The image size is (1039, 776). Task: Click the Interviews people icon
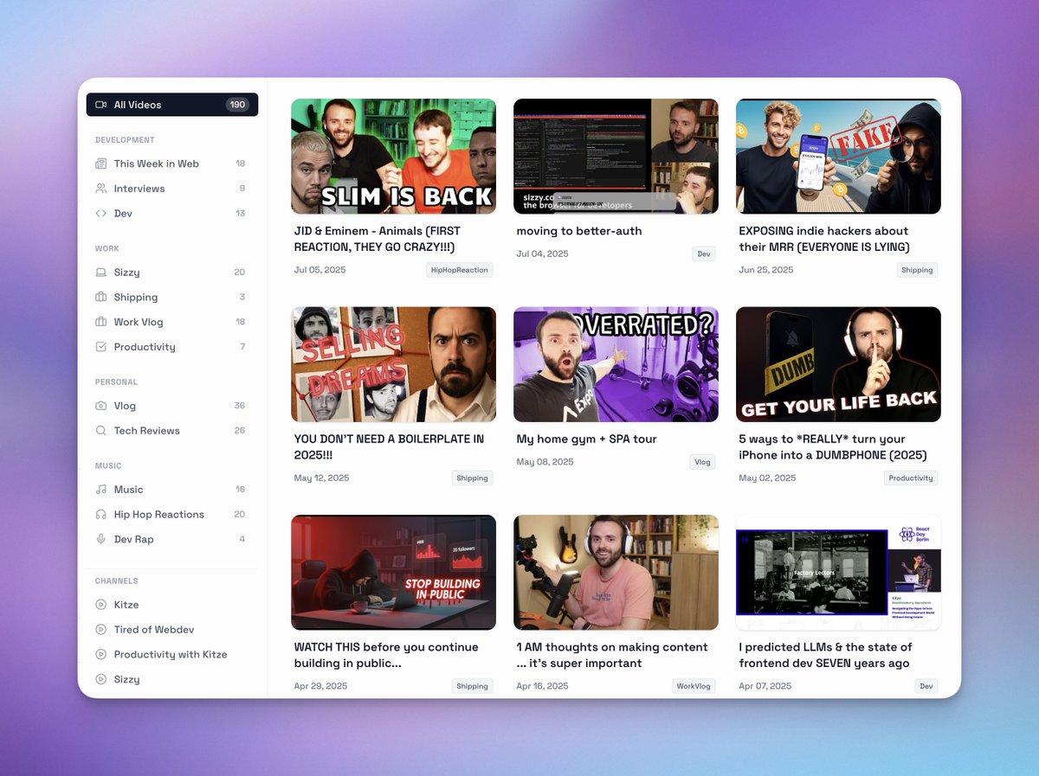[x=101, y=189]
